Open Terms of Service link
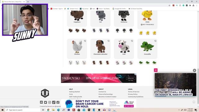Viewport: 199px width, 112px height. [134, 92]
